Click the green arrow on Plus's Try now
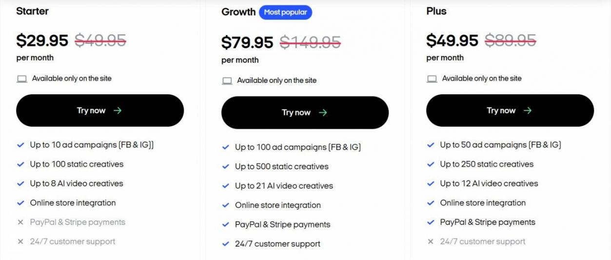Image resolution: width=611 pixels, height=260 pixels. click(x=528, y=110)
